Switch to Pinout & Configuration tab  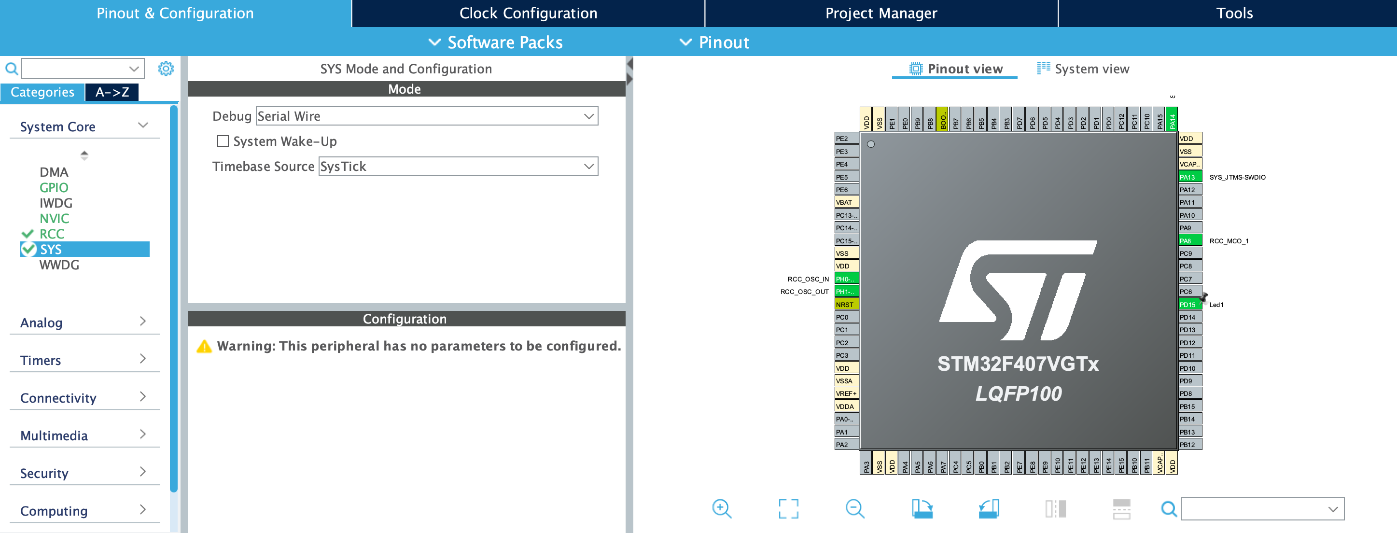tap(175, 13)
